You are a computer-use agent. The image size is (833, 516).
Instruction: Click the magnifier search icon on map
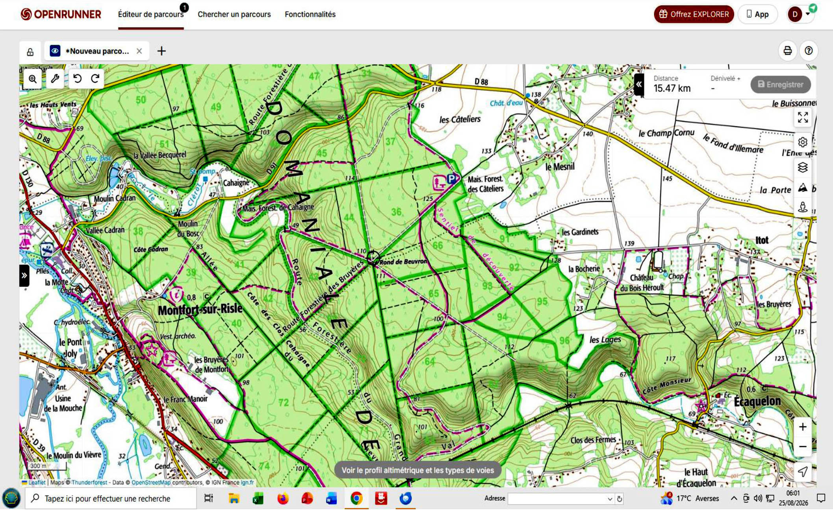(33, 79)
